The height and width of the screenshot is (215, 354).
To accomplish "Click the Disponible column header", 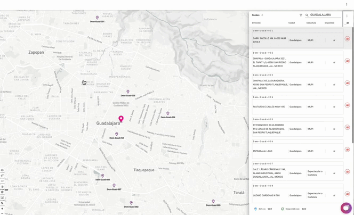I will (x=329, y=23).
